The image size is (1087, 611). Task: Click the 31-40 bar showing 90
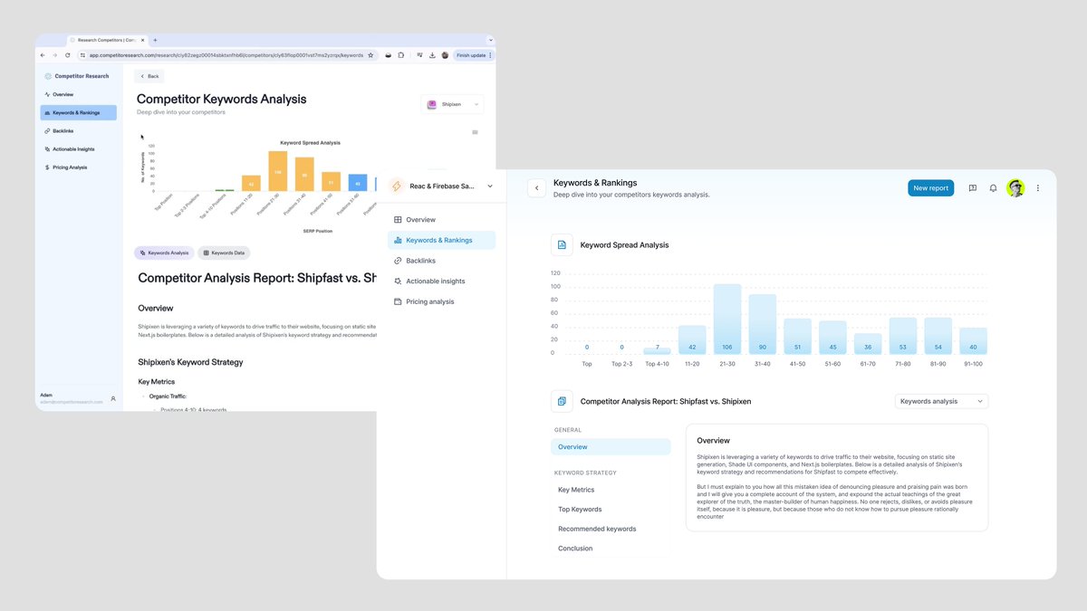[763, 324]
